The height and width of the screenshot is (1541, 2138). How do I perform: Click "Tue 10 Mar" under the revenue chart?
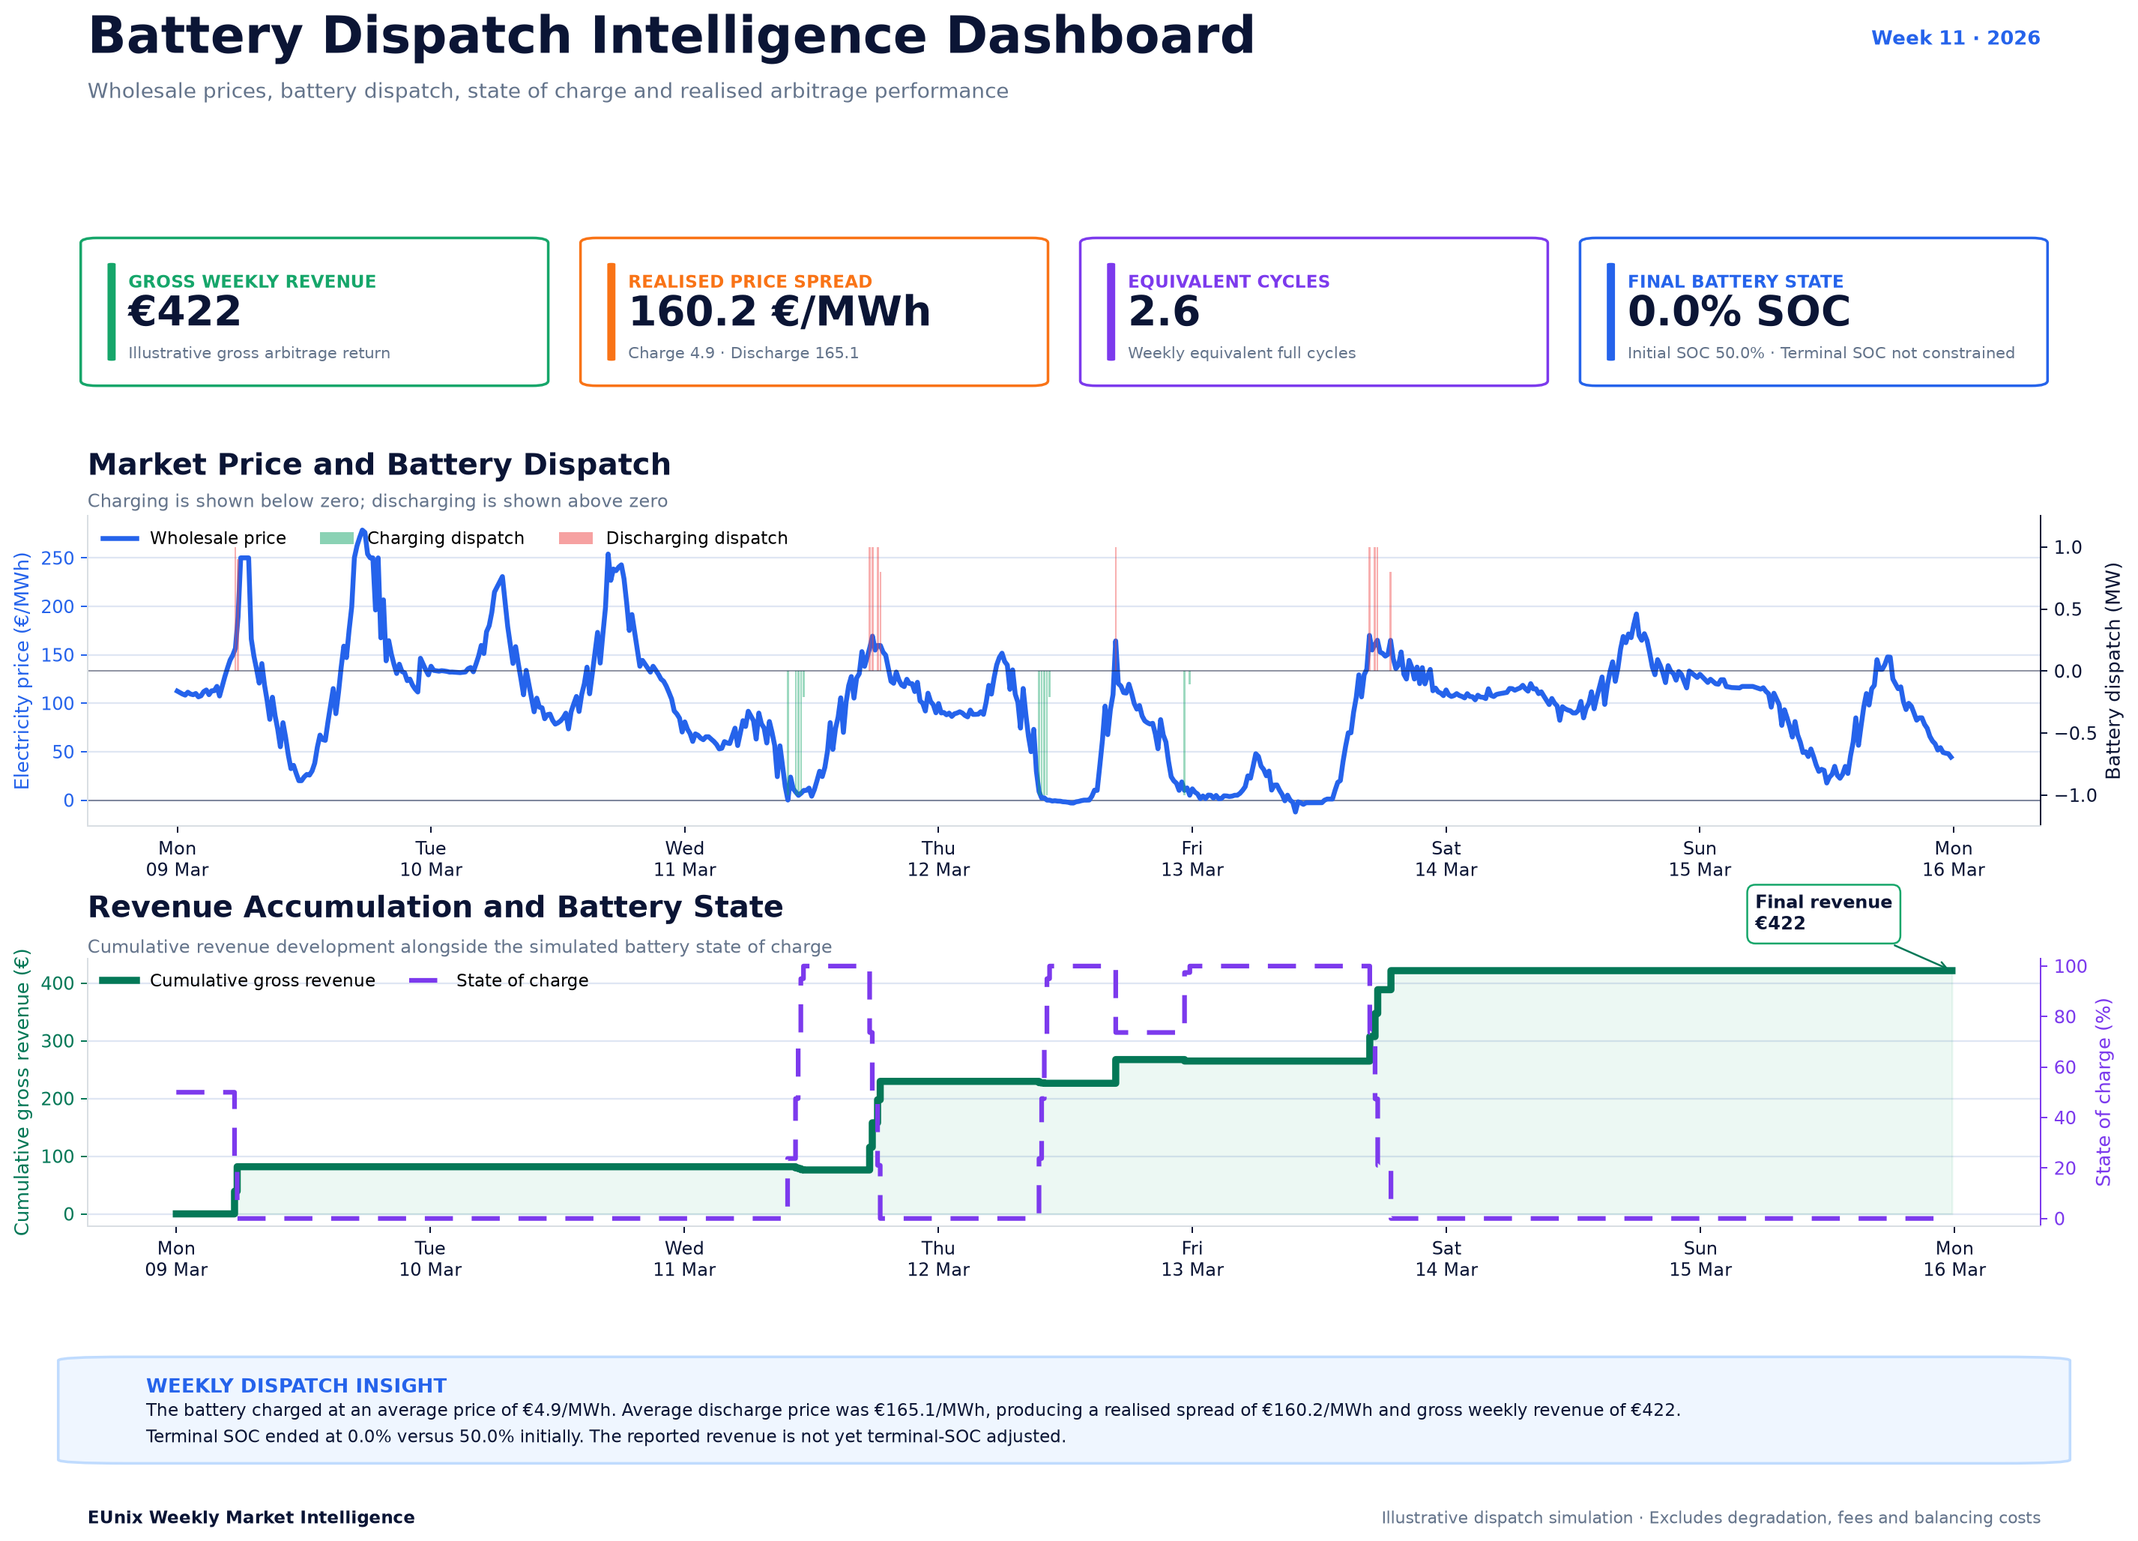(x=430, y=1259)
